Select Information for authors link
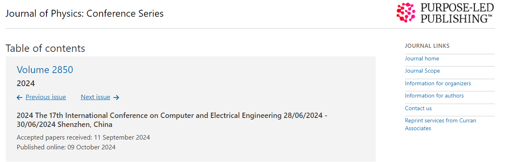507x162 pixels. pyautogui.click(x=434, y=96)
